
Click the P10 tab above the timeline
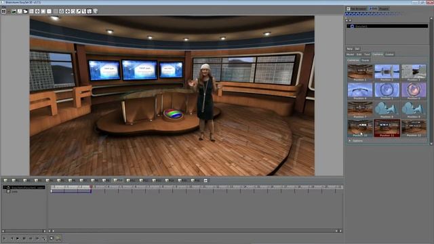[x=118, y=180]
